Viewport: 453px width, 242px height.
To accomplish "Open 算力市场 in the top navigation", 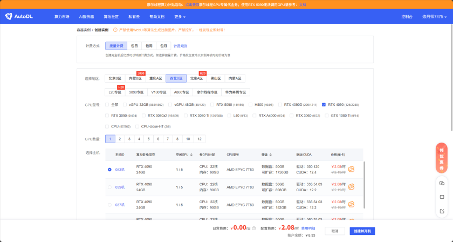I will (x=62, y=17).
